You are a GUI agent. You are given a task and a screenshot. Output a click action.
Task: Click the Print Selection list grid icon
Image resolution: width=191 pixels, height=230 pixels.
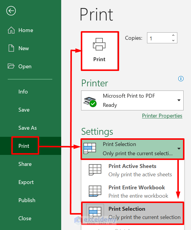pyautogui.click(x=95, y=212)
